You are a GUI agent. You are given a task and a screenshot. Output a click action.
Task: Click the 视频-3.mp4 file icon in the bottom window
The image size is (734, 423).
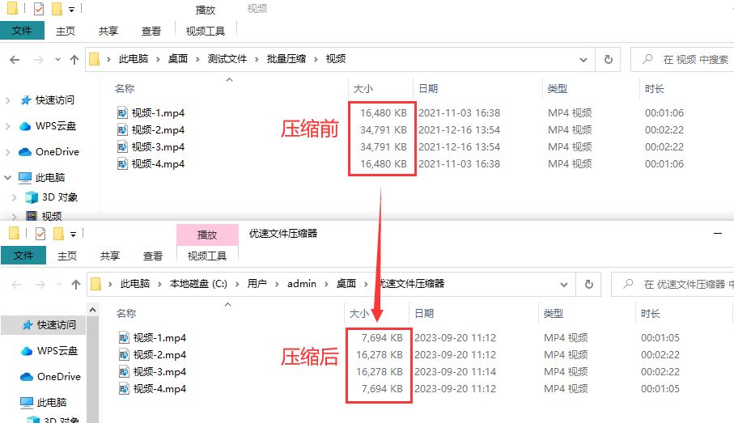pyautogui.click(x=124, y=371)
